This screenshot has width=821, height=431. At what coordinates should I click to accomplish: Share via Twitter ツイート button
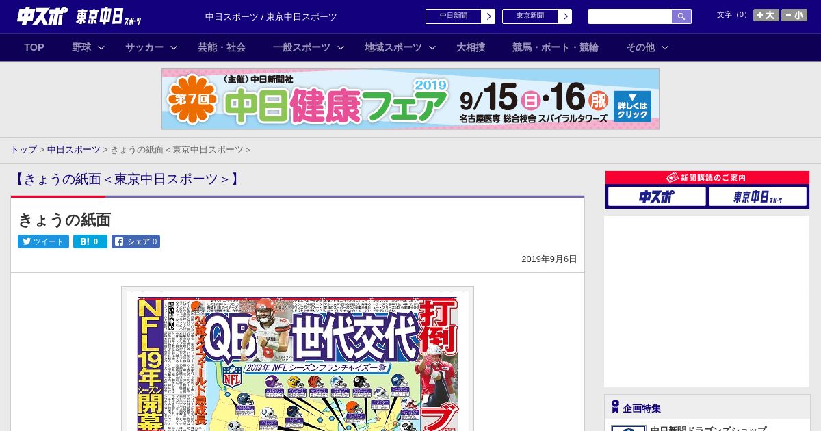[x=43, y=241]
